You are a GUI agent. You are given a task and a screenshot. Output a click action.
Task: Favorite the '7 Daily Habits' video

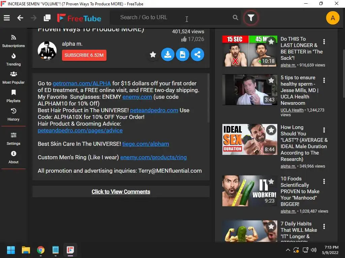click(271, 226)
